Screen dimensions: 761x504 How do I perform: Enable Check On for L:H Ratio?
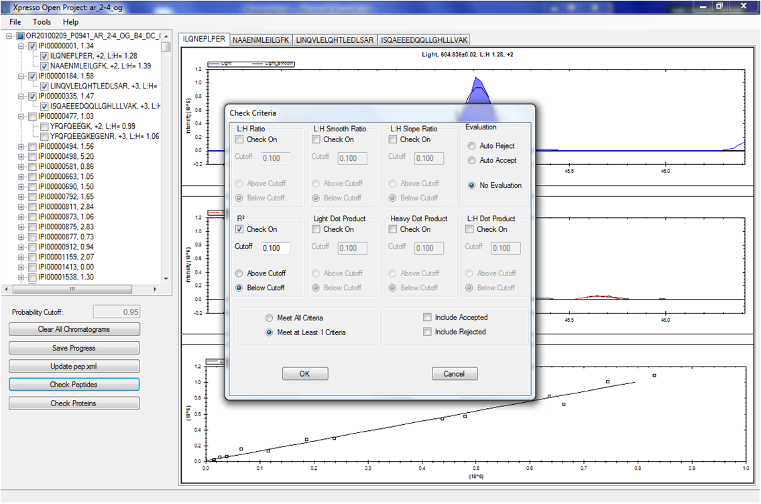point(239,139)
